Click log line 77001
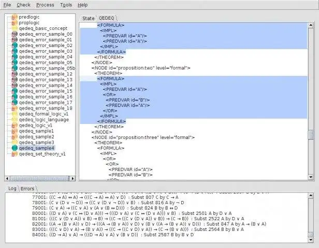Image resolution: width=319 pixels, height=248 pixels. point(105,197)
